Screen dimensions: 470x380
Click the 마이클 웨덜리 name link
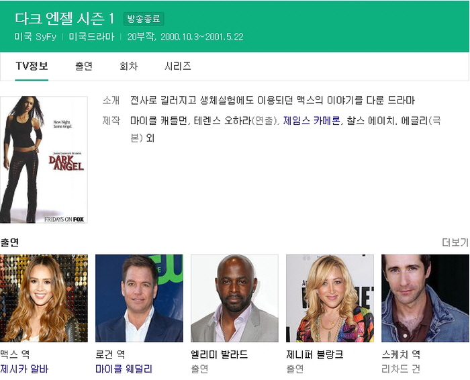click(x=124, y=369)
